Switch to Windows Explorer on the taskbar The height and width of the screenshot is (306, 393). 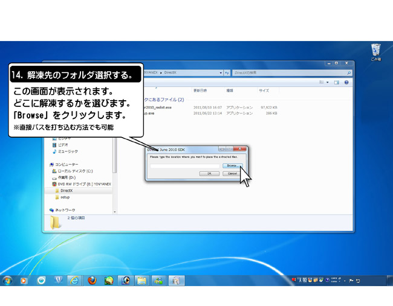142,281
